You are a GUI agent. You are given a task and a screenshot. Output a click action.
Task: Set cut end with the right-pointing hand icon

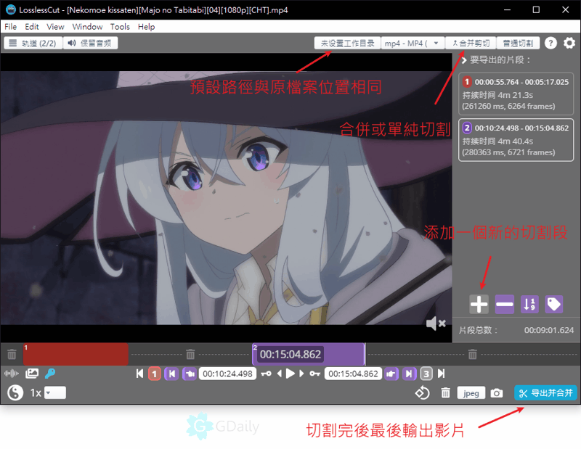(391, 374)
